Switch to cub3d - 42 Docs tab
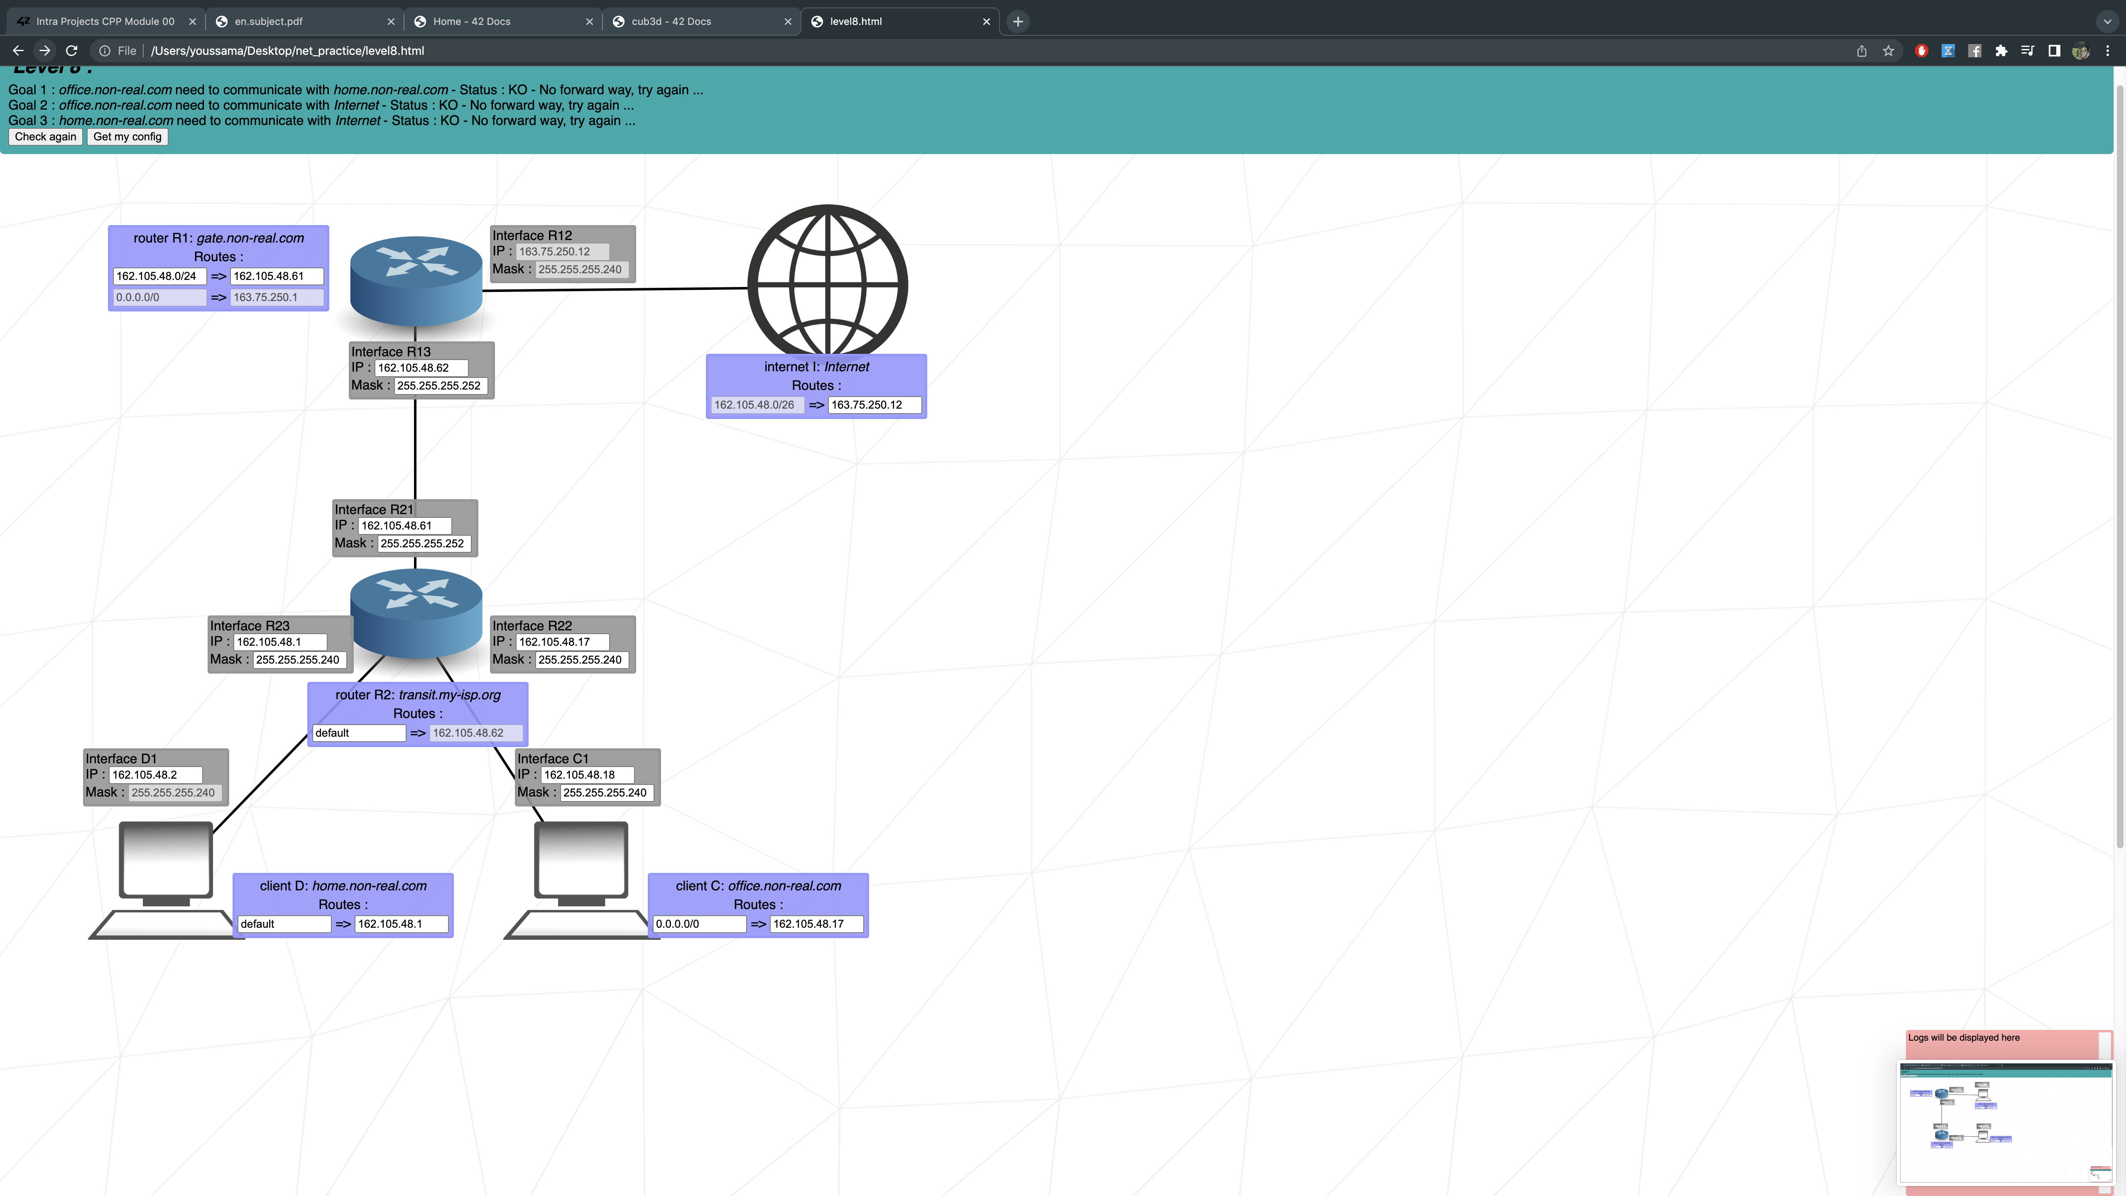The width and height of the screenshot is (2126, 1196). point(701,22)
